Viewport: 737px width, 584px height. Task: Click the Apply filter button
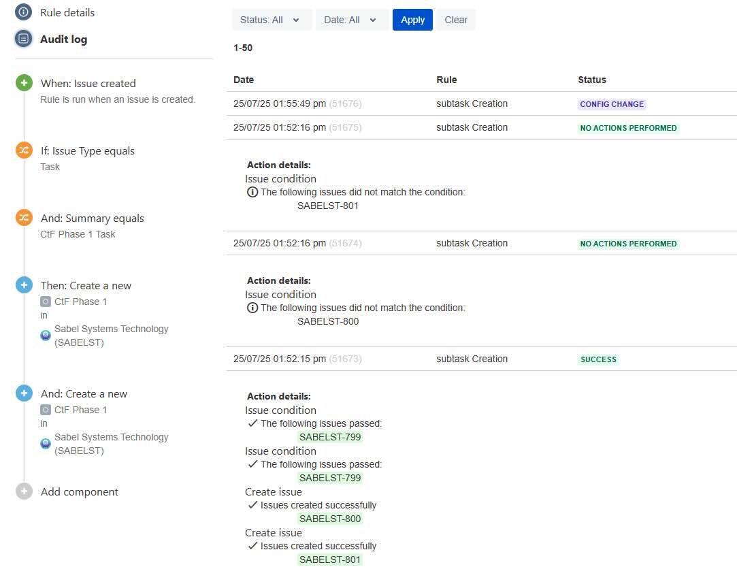[412, 20]
